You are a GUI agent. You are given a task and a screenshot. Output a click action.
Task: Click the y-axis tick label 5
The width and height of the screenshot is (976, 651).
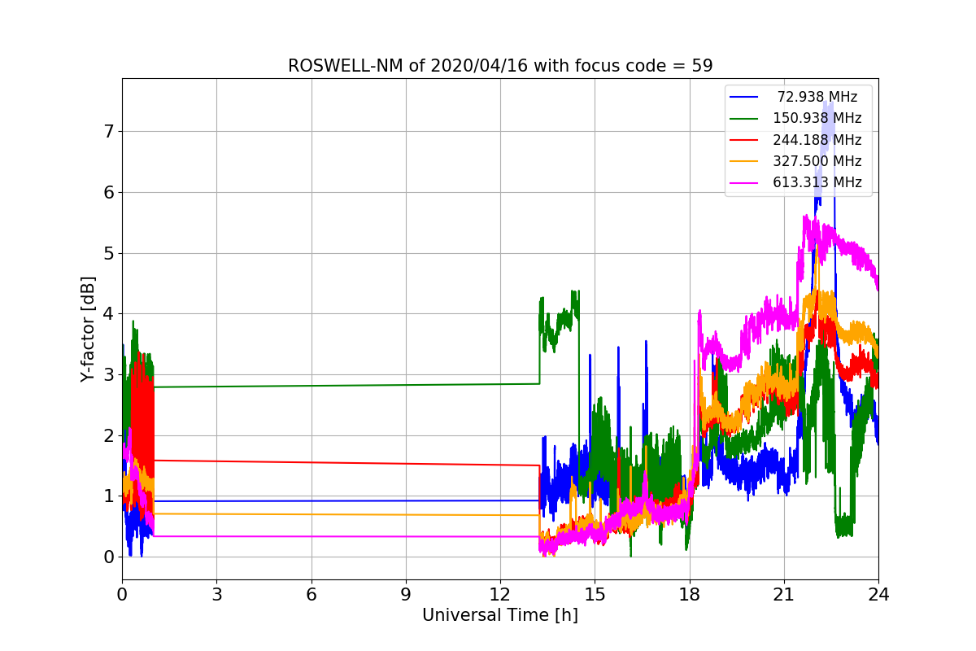pos(109,253)
